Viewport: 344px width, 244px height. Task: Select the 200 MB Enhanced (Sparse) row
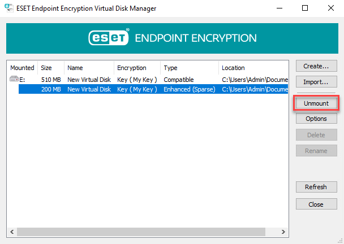(153, 89)
